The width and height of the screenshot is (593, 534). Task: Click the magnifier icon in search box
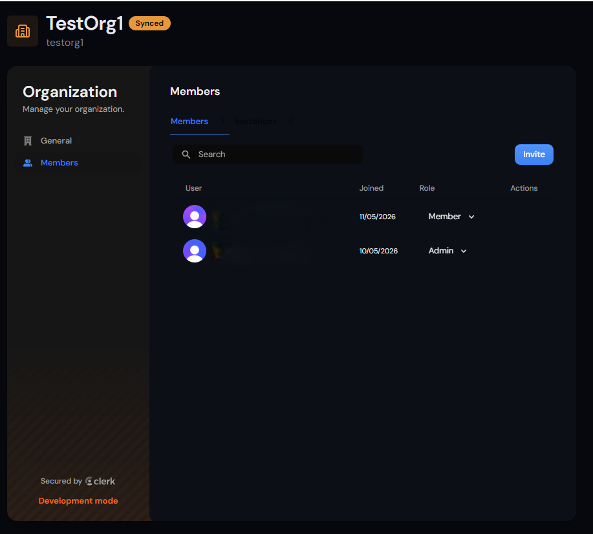186,155
